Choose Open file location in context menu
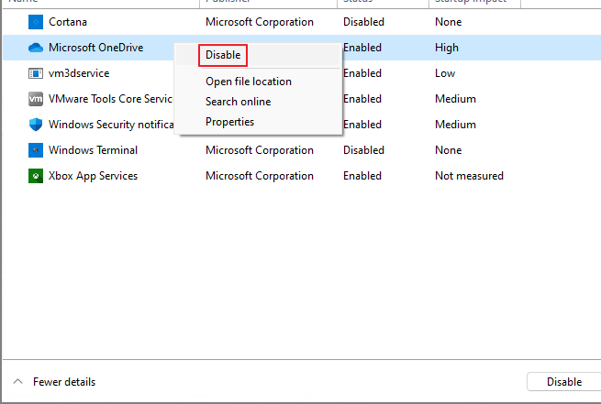The width and height of the screenshot is (601, 404). pos(249,82)
